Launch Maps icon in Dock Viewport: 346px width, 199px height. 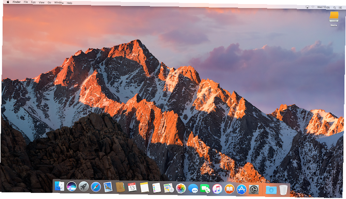169,188
